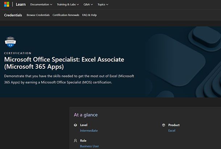Image resolution: width=221 pixels, height=149 pixels.
Task: Click the Product cube icon
Action: pos(163,125)
